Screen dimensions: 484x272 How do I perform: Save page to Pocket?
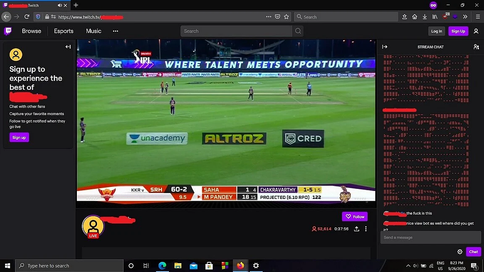[277, 17]
